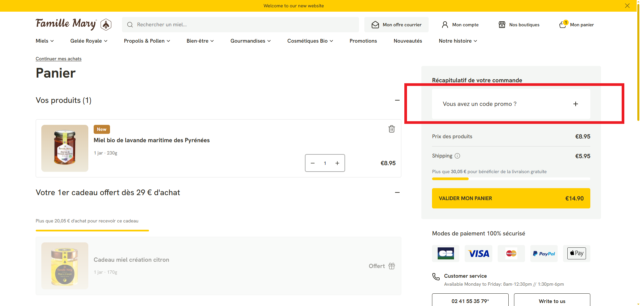This screenshot has width=640, height=306.
Task: Click the Mon offre courrier button
Action: click(x=396, y=25)
